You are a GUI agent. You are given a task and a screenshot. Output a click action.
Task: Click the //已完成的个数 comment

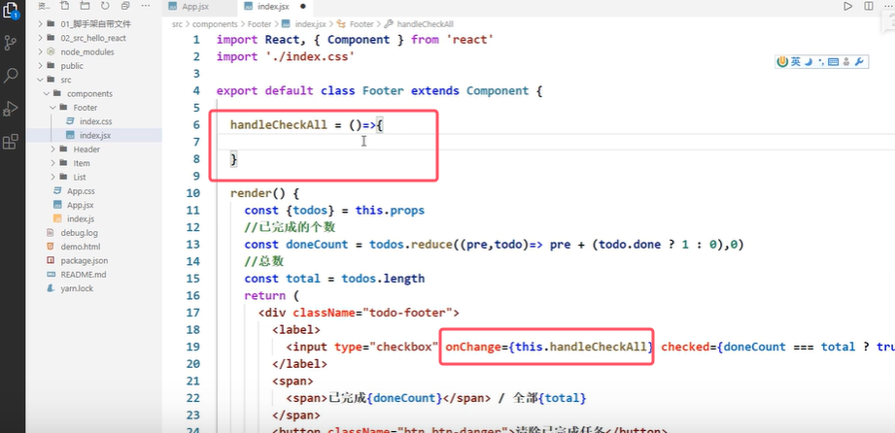(290, 227)
